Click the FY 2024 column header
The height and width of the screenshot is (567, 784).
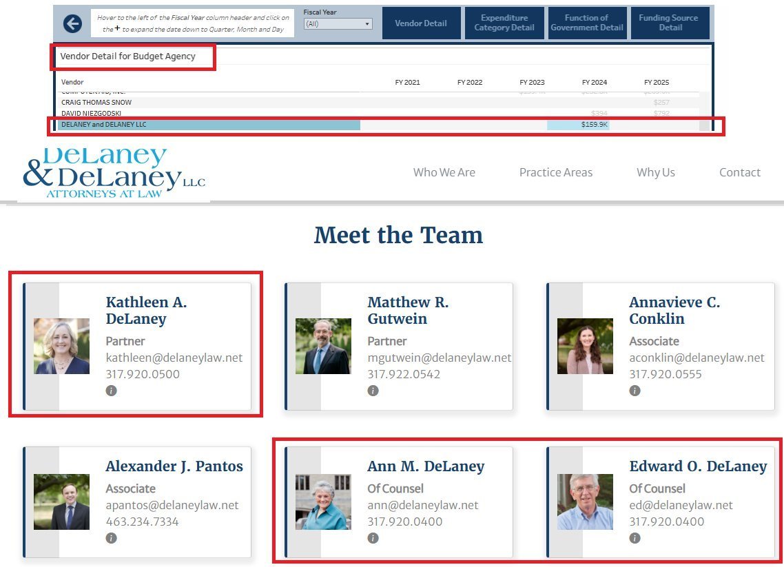coord(595,82)
